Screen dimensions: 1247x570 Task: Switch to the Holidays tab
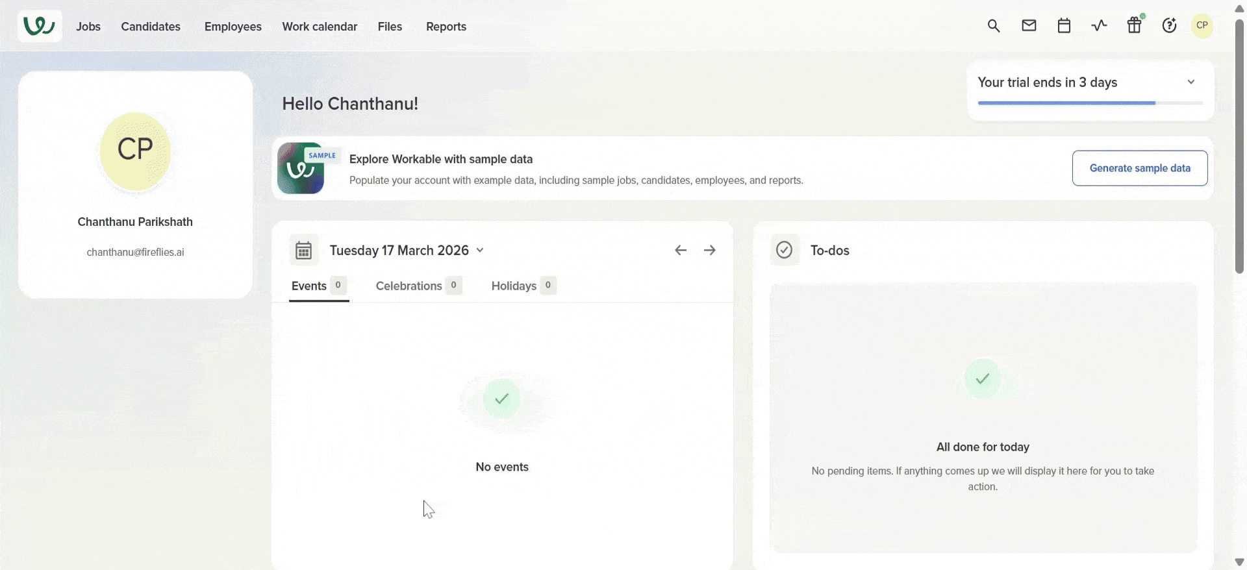click(x=514, y=286)
